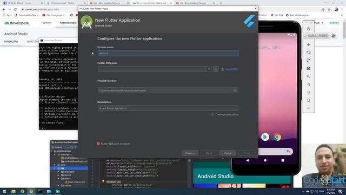Click the Apps bookmark shortcut in bookmarks bar

tap(7, 15)
